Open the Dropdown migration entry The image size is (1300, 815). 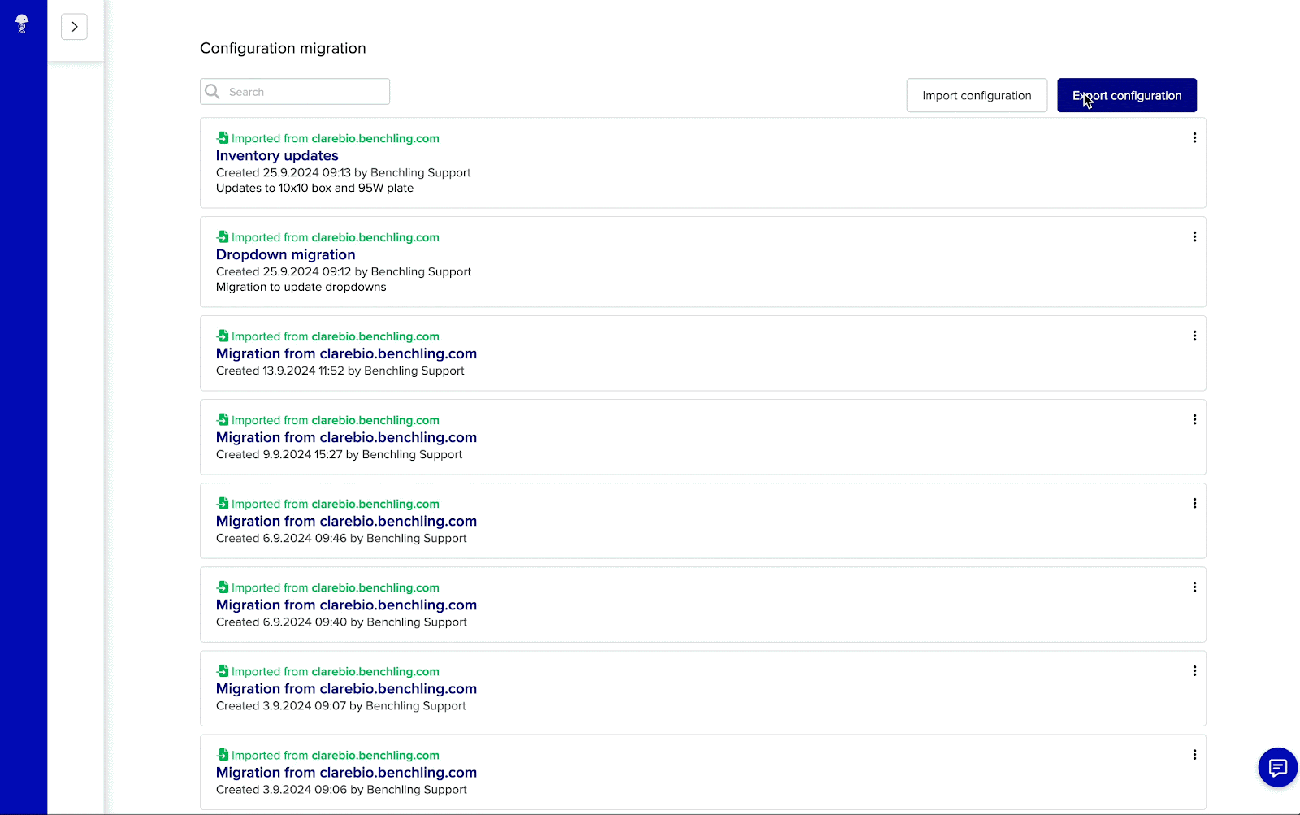285,254
